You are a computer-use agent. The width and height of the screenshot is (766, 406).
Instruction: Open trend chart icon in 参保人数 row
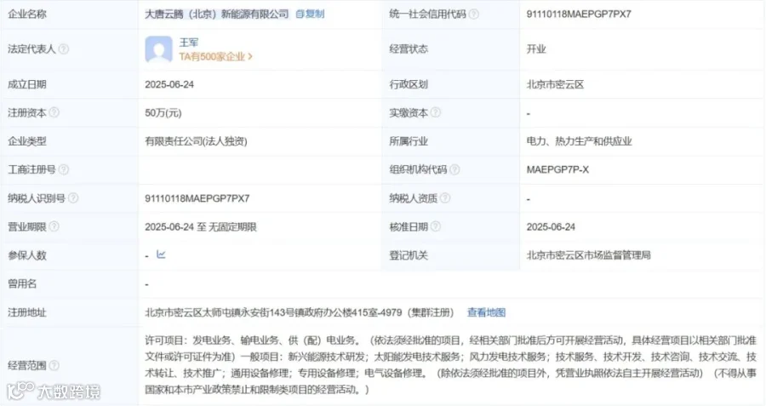pyautogui.click(x=161, y=254)
